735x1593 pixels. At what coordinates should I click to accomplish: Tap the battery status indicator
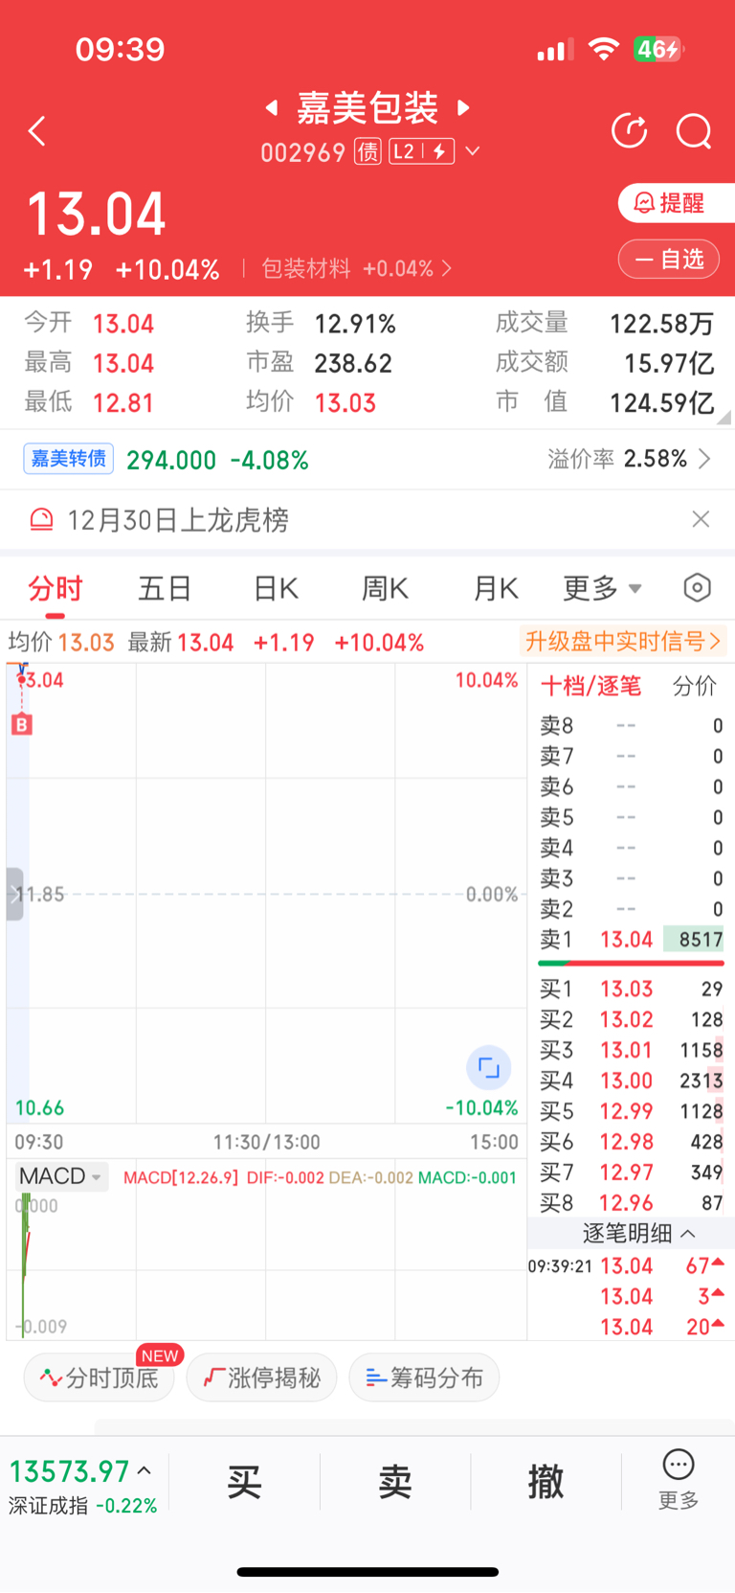click(657, 49)
